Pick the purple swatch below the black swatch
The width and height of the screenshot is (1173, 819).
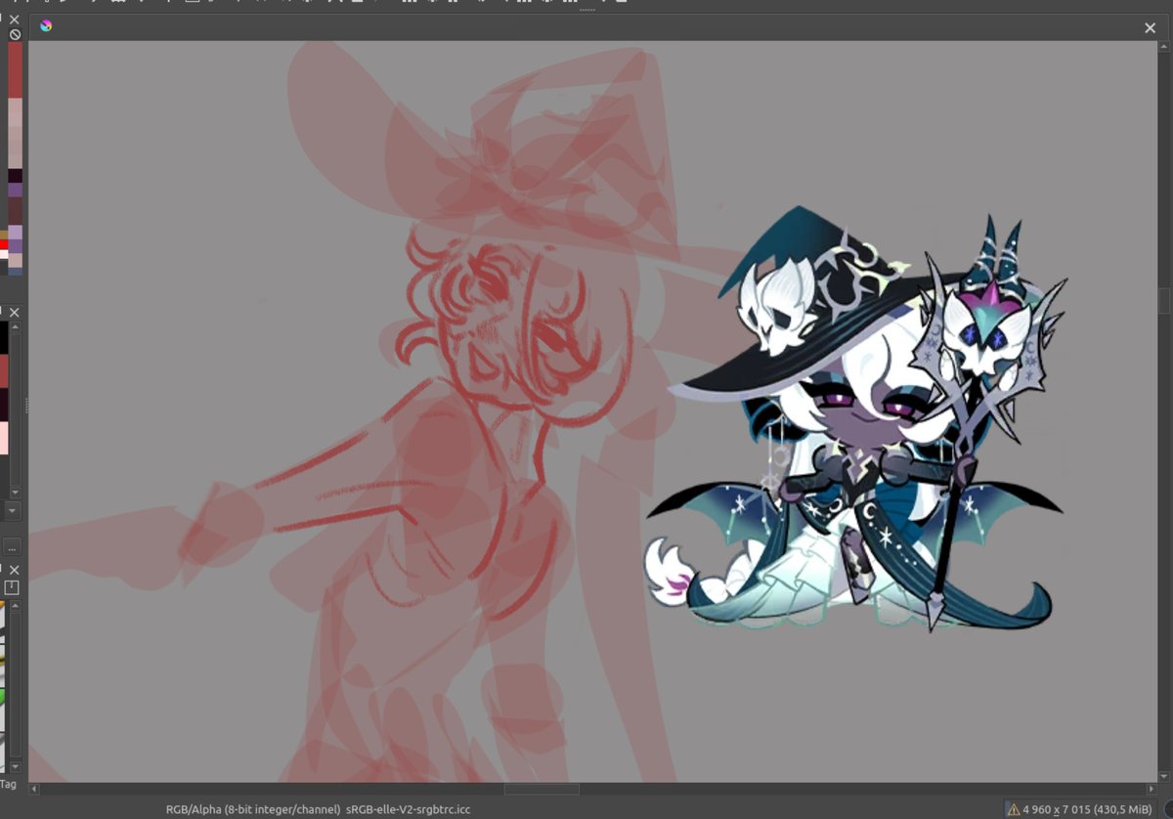[x=15, y=191]
